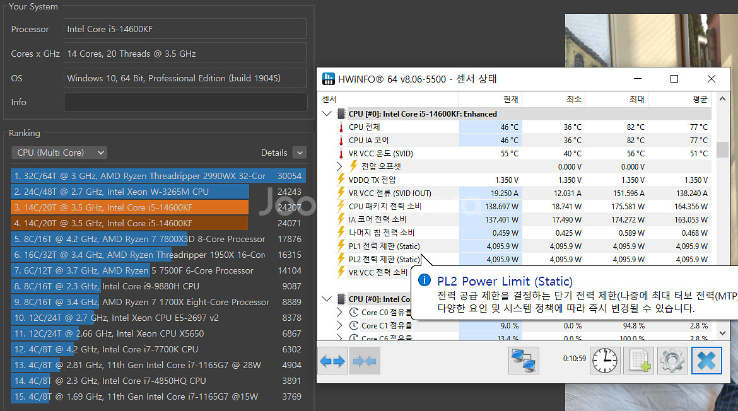
Task: Click the collapse view arrows button
Action: coord(365,361)
